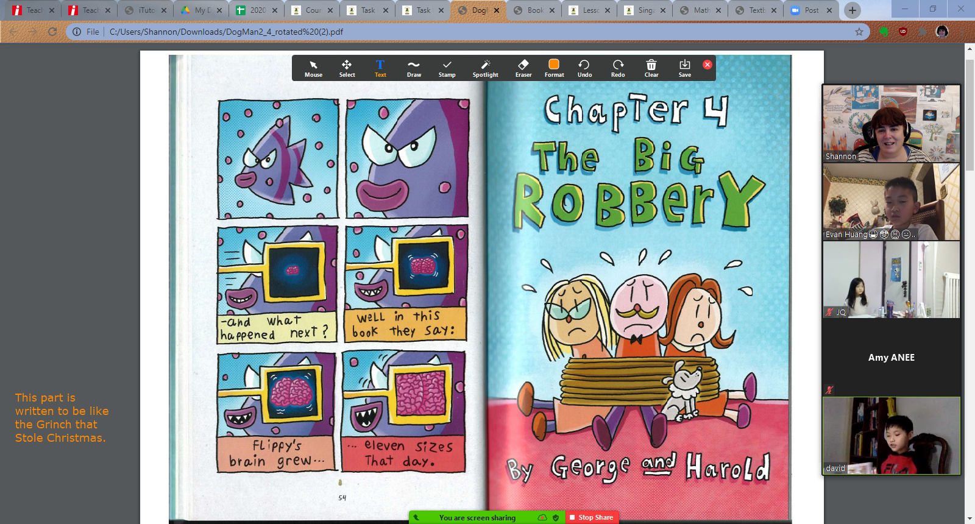Select the Eraser annotation tool
The height and width of the screenshot is (524, 975).
coord(523,68)
